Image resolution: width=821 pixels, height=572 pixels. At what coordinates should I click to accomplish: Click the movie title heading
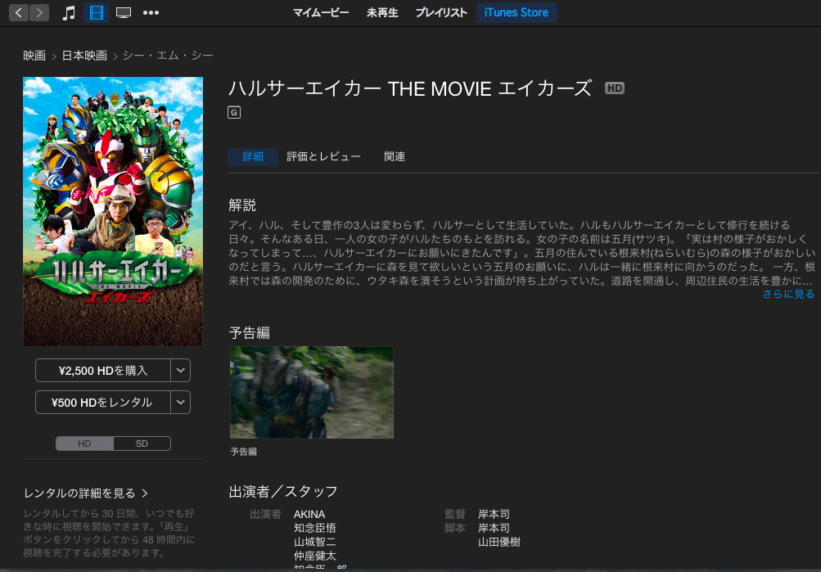pos(411,88)
